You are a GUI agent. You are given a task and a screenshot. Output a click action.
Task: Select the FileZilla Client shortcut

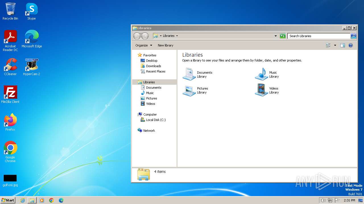[x=10, y=95]
